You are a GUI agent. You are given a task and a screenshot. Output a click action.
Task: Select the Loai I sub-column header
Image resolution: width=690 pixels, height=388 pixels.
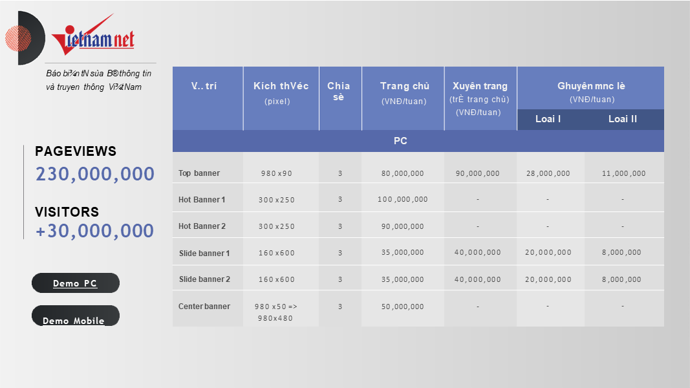click(x=548, y=119)
